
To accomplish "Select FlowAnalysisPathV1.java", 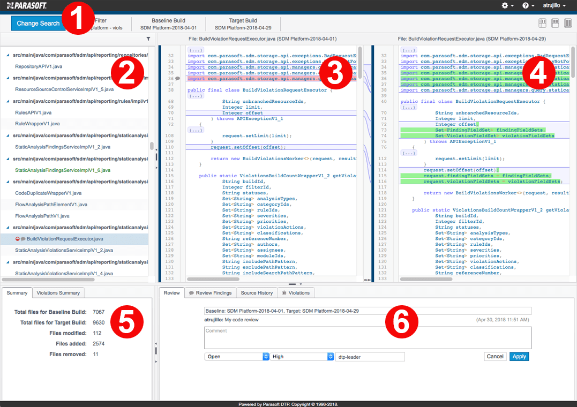I will 42,216.
